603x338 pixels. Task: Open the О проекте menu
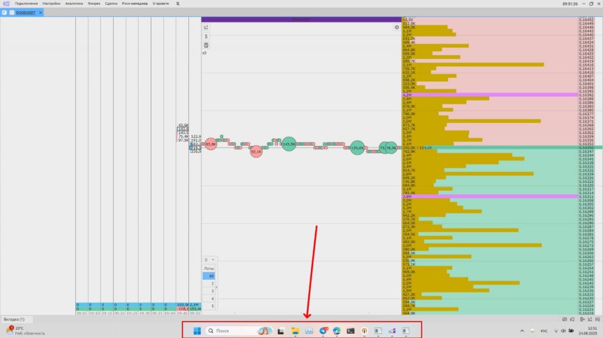pos(161,4)
